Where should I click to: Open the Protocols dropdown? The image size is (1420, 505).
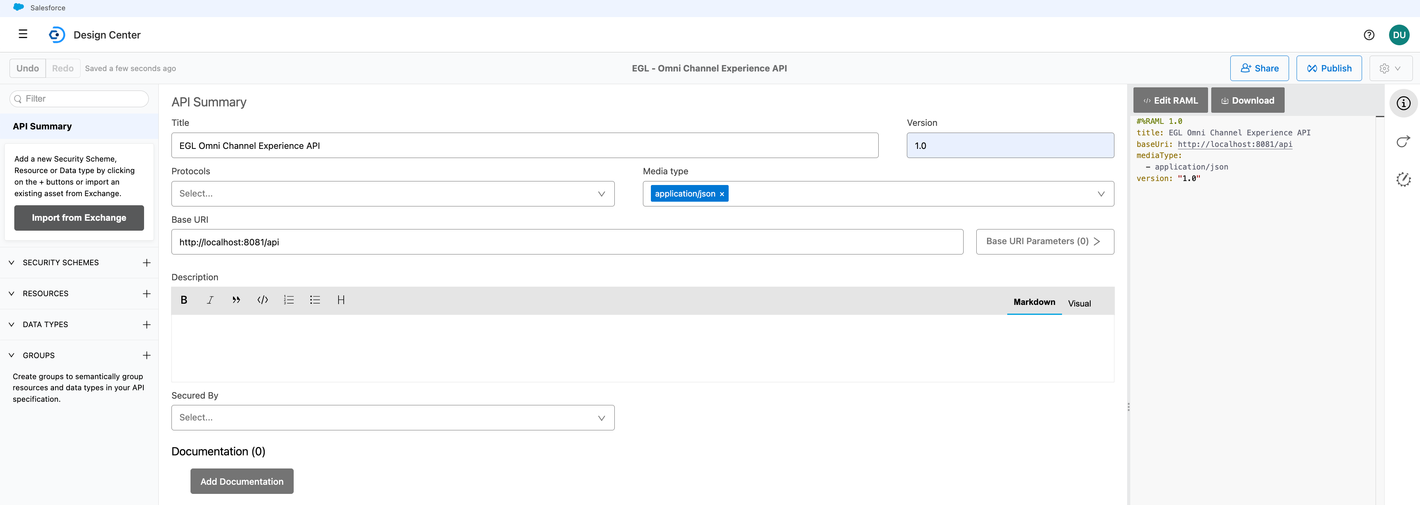pyautogui.click(x=393, y=193)
